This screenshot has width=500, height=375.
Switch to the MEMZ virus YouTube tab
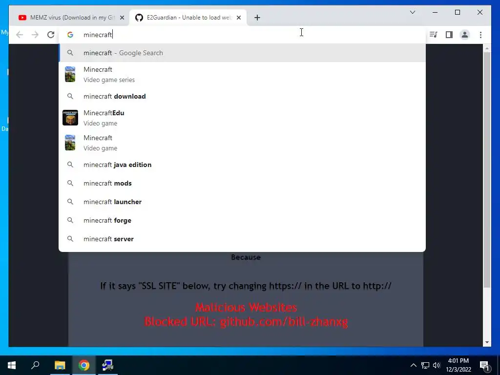point(71,18)
